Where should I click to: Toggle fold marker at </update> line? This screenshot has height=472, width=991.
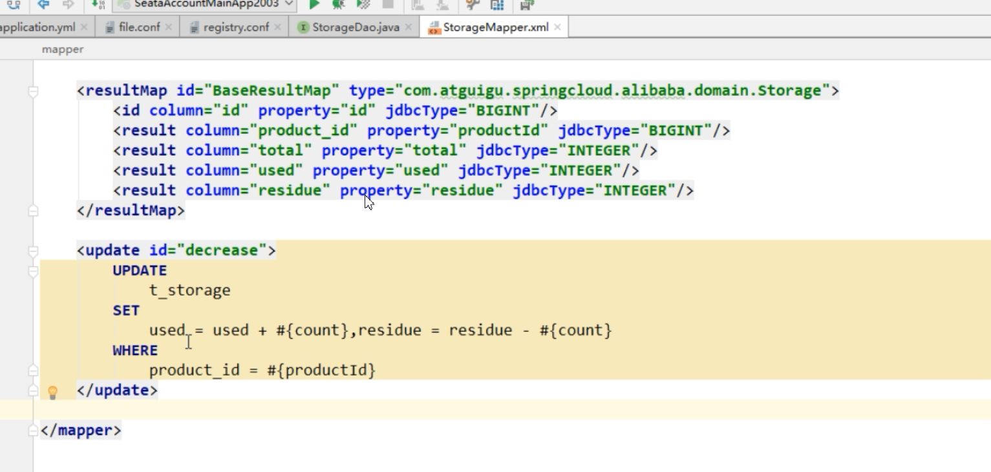33,391
